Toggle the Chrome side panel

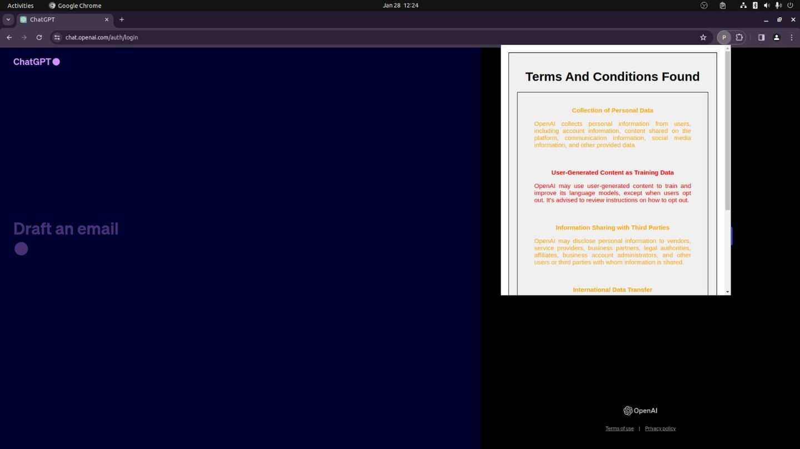coord(761,37)
